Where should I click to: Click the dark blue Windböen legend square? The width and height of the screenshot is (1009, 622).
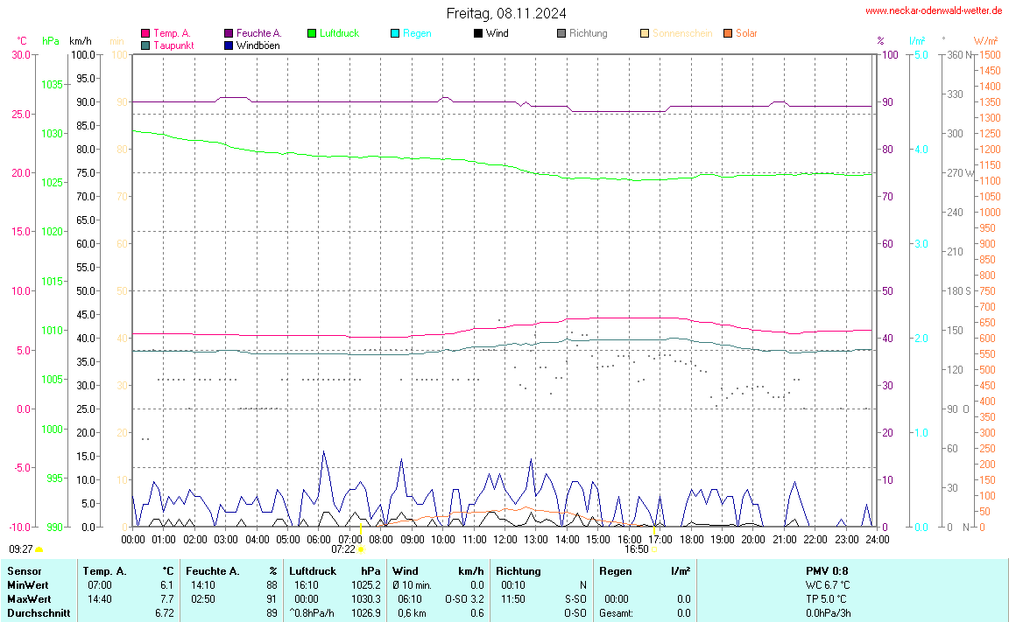[x=229, y=45]
